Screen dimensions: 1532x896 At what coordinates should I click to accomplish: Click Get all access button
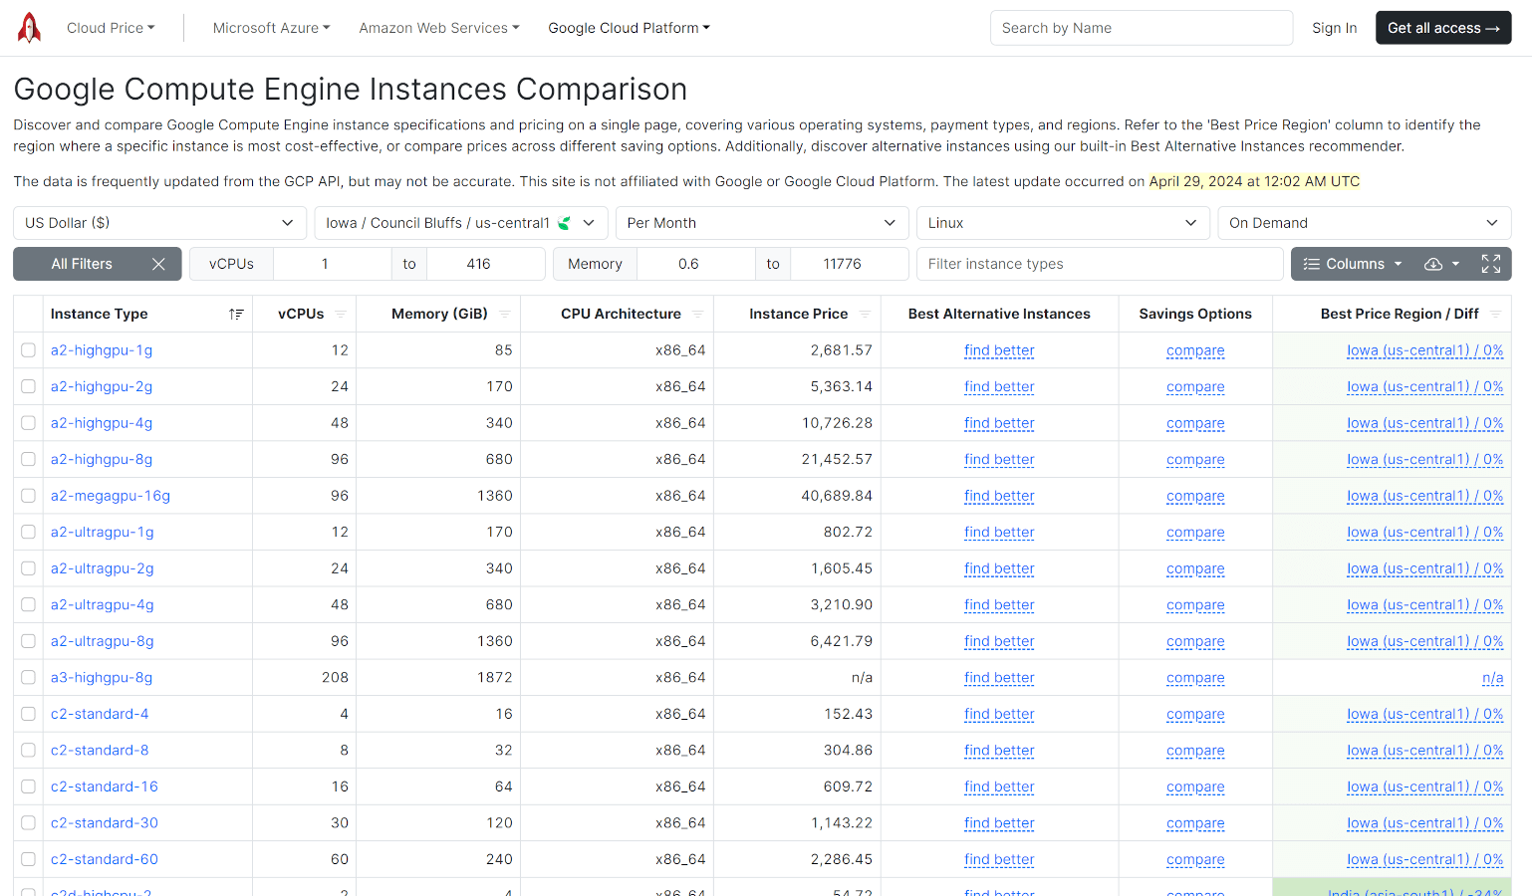pos(1443,27)
